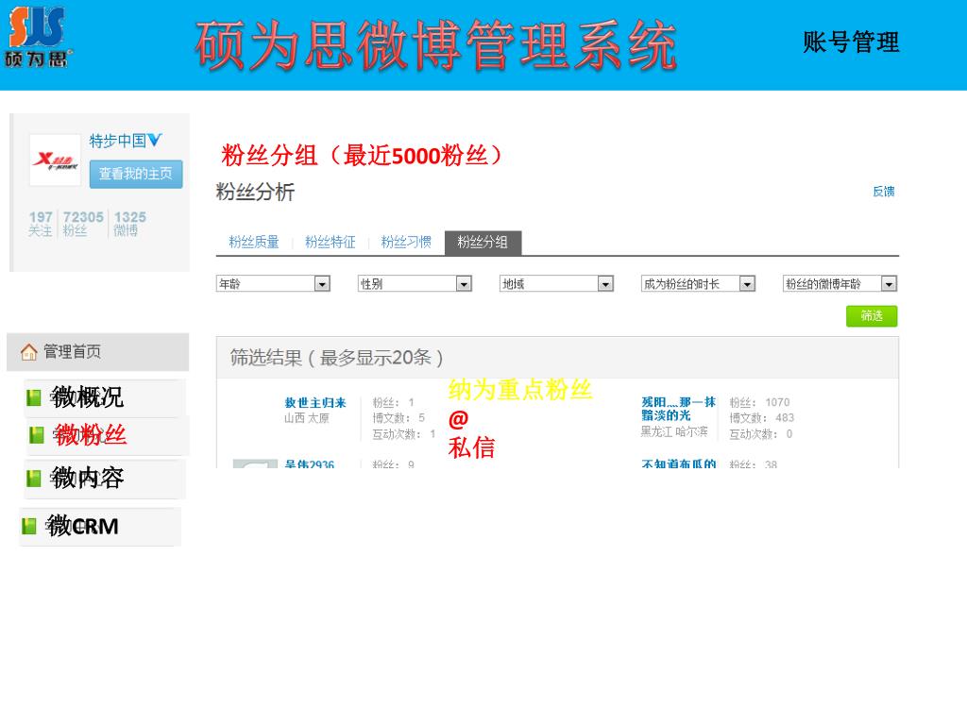Click the 纳为重点粉丝 action
Screen dimensions: 967x725
point(520,390)
